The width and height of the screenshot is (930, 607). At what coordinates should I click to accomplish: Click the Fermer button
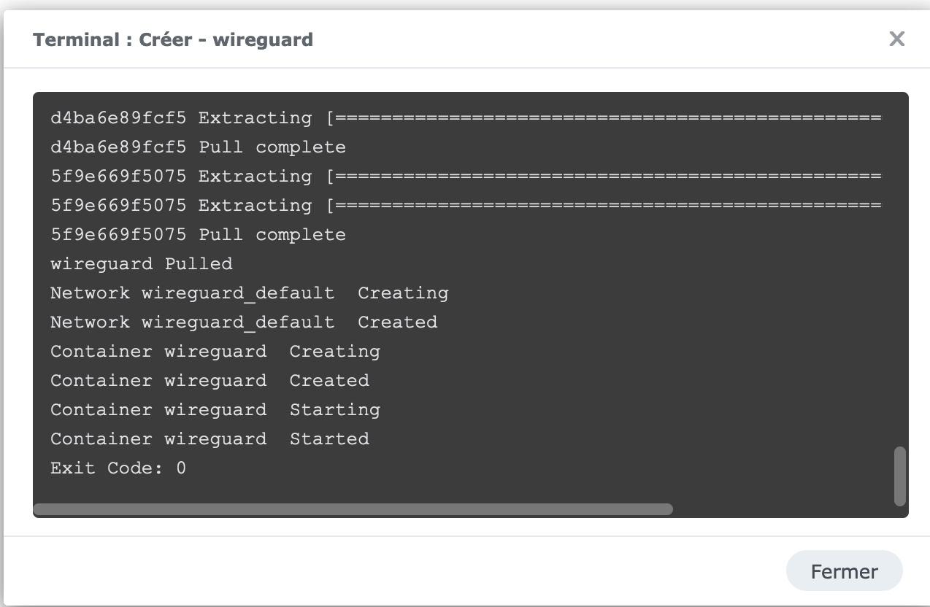[x=844, y=571]
